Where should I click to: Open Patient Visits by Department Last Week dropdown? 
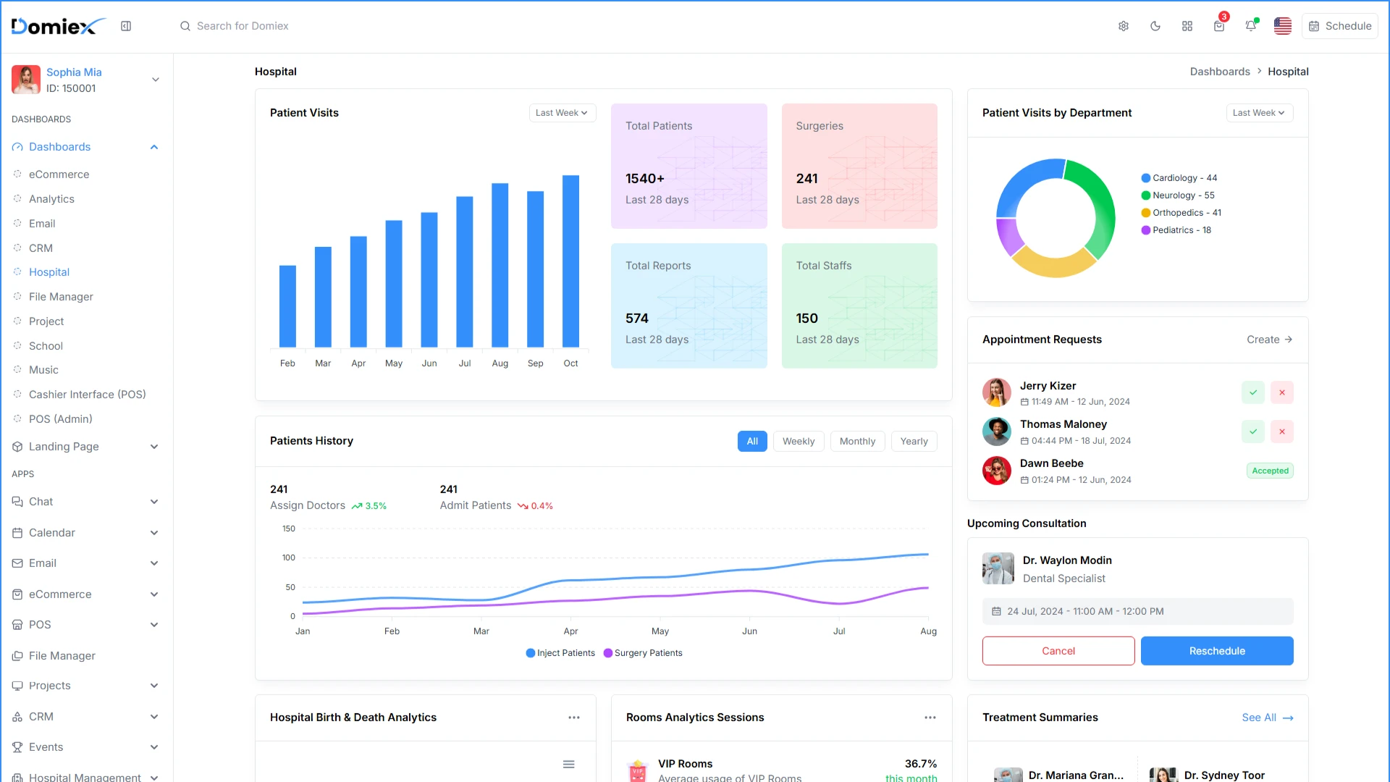coord(1259,113)
